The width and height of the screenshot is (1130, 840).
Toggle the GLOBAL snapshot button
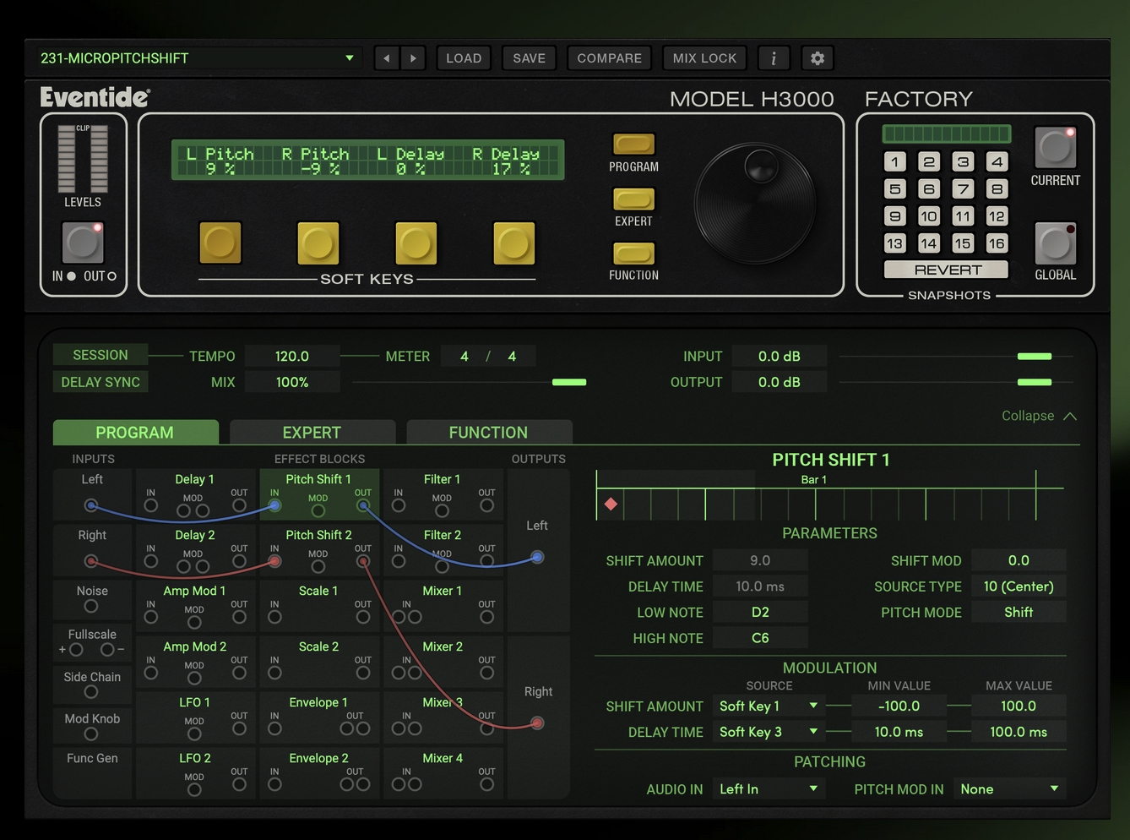(x=1055, y=243)
